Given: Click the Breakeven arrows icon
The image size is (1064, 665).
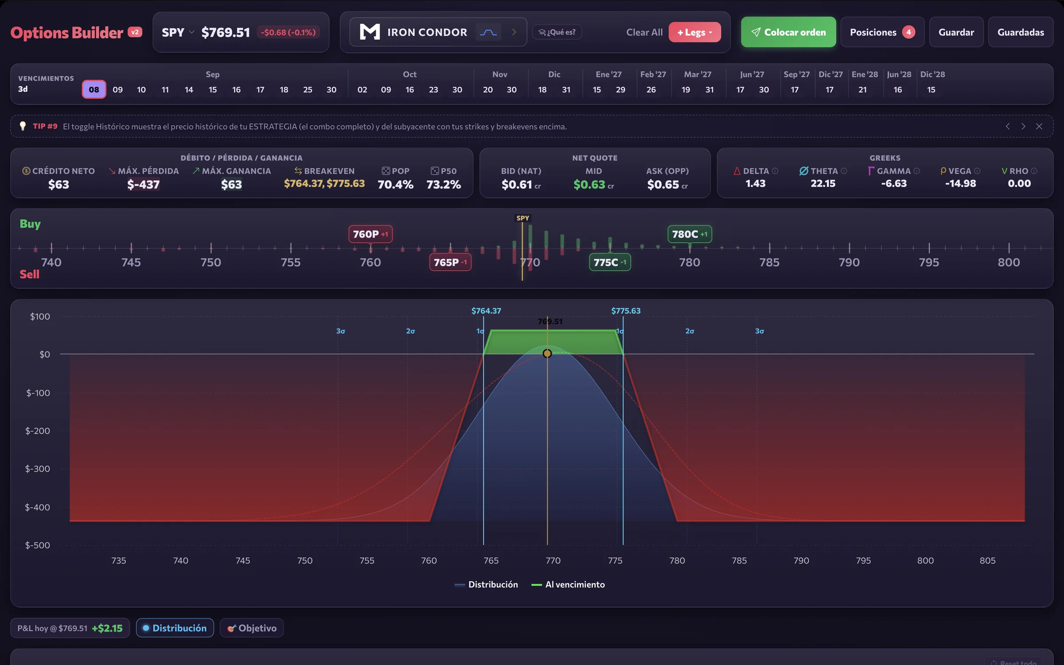Looking at the screenshot, I should pyautogui.click(x=298, y=171).
